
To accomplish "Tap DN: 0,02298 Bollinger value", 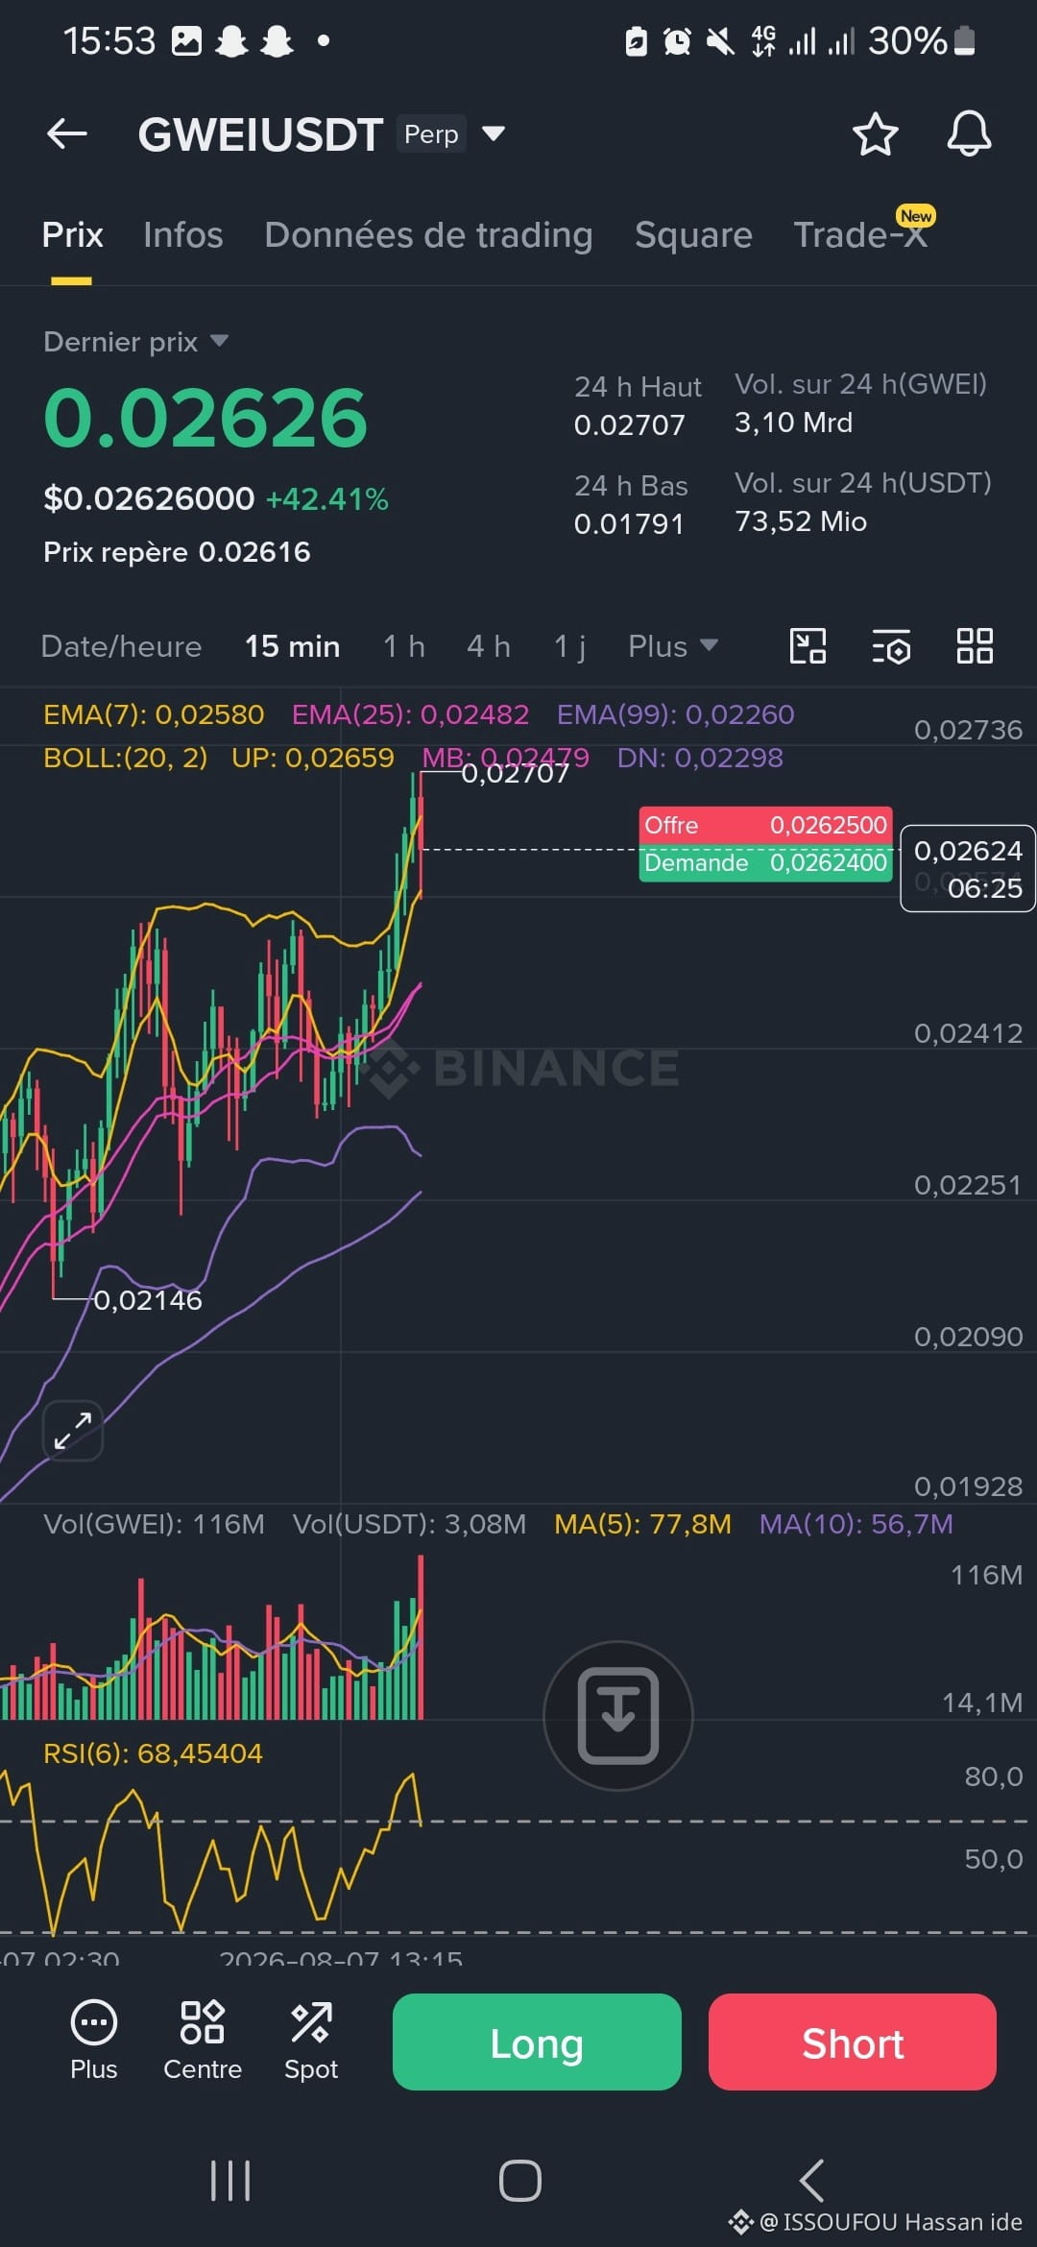I will coord(700,758).
